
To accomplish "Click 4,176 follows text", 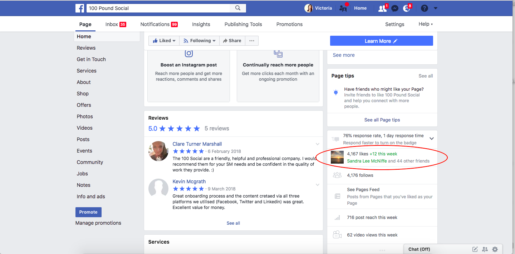I will click(360, 175).
